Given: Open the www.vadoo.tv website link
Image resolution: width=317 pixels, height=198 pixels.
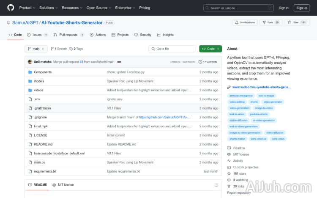Looking at the screenshot, I should (x=261, y=87).
